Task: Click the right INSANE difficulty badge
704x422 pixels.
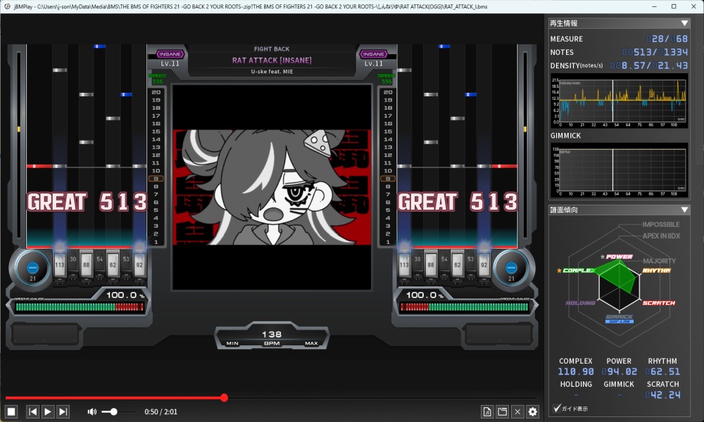Action: (x=374, y=54)
